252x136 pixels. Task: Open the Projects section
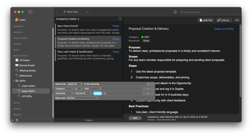[x=17, y=44]
